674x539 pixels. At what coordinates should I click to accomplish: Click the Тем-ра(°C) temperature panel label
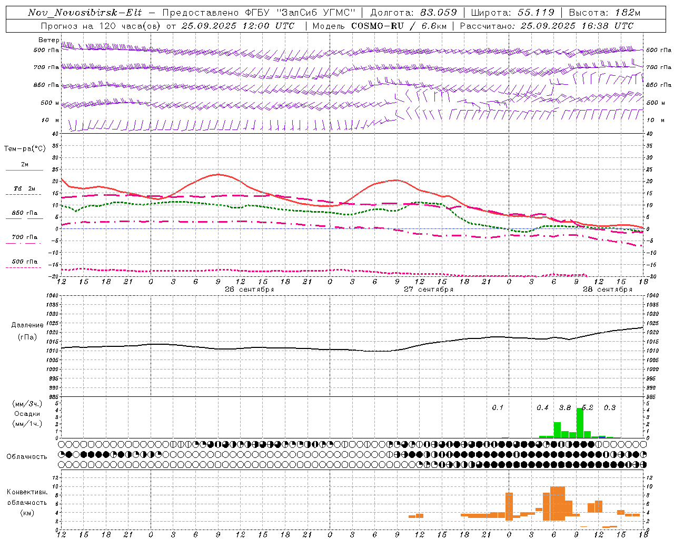click(25, 149)
